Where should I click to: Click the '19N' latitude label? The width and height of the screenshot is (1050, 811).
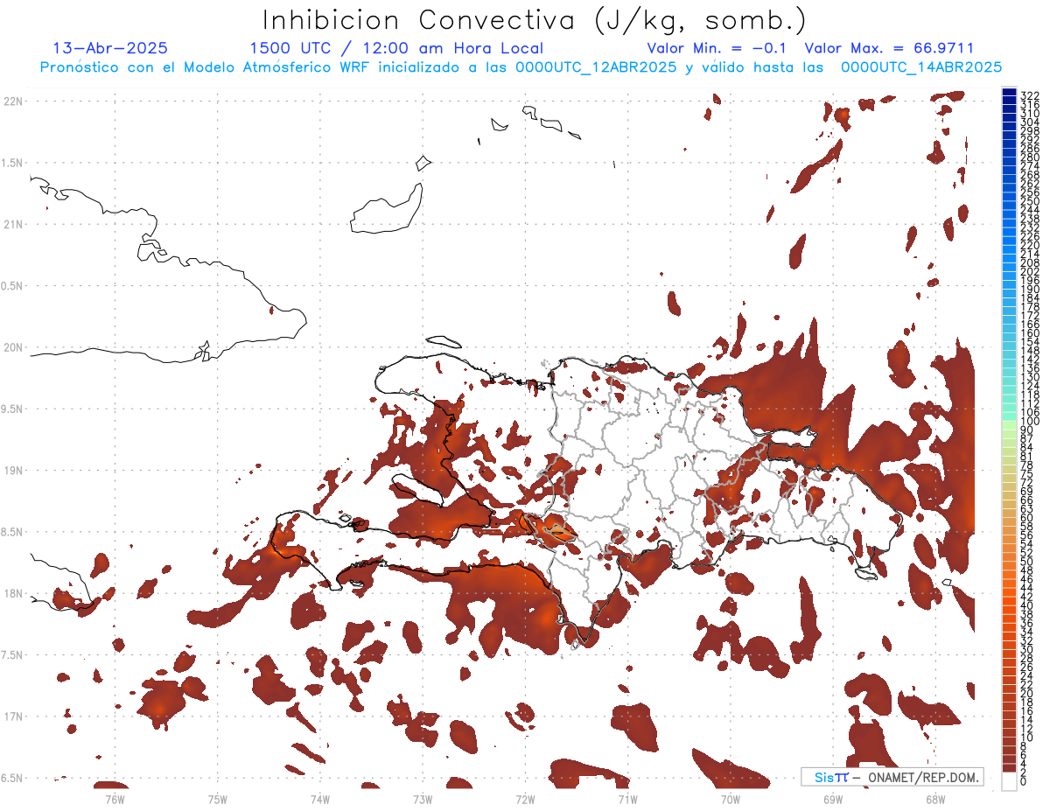click(x=12, y=471)
